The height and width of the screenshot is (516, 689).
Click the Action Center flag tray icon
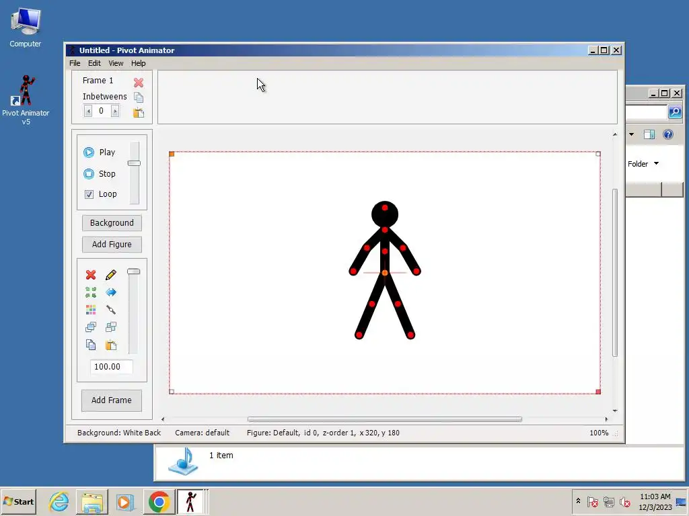[x=592, y=501]
